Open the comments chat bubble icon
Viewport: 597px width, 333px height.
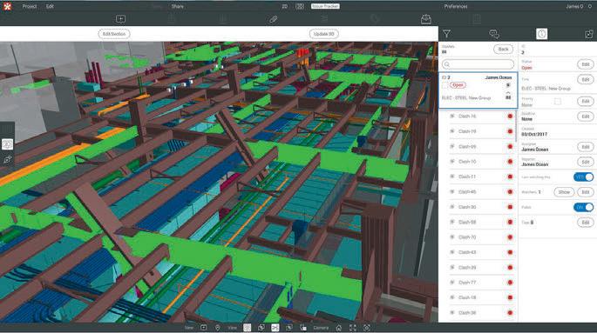(x=494, y=34)
